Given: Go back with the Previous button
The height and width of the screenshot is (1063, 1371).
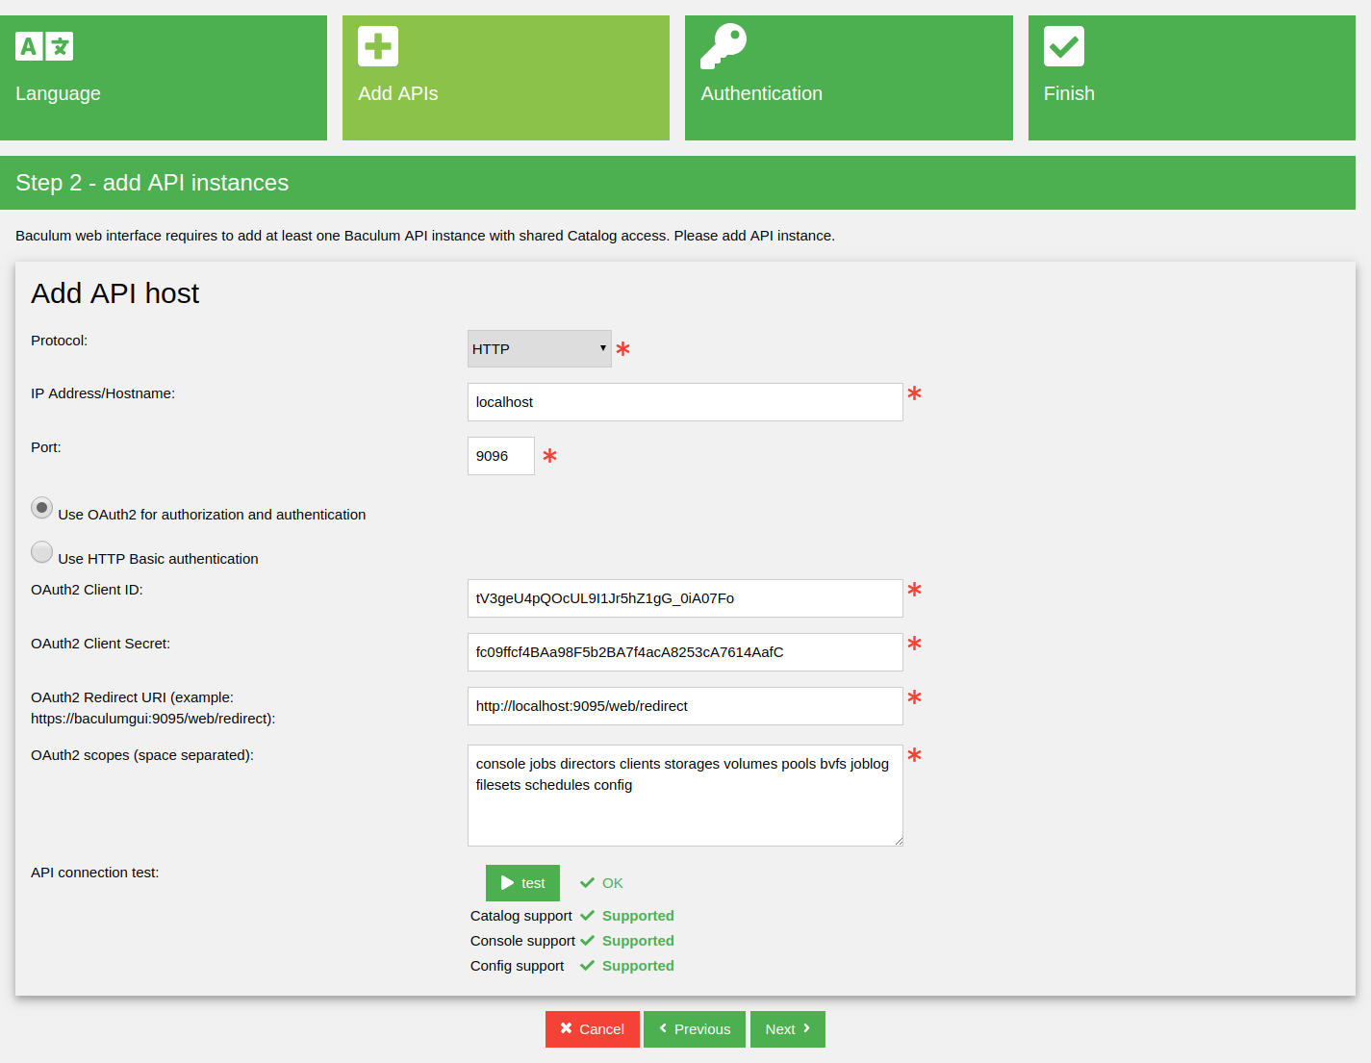Looking at the screenshot, I should (695, 1029).
